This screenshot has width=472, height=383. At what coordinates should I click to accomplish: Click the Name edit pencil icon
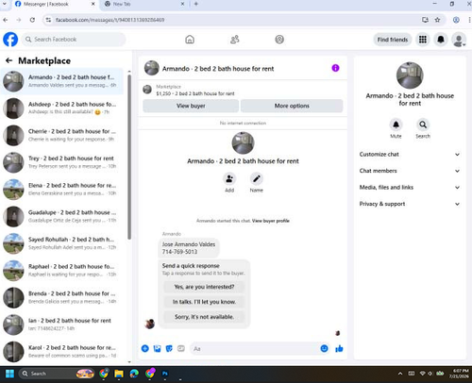coord(257,178)
